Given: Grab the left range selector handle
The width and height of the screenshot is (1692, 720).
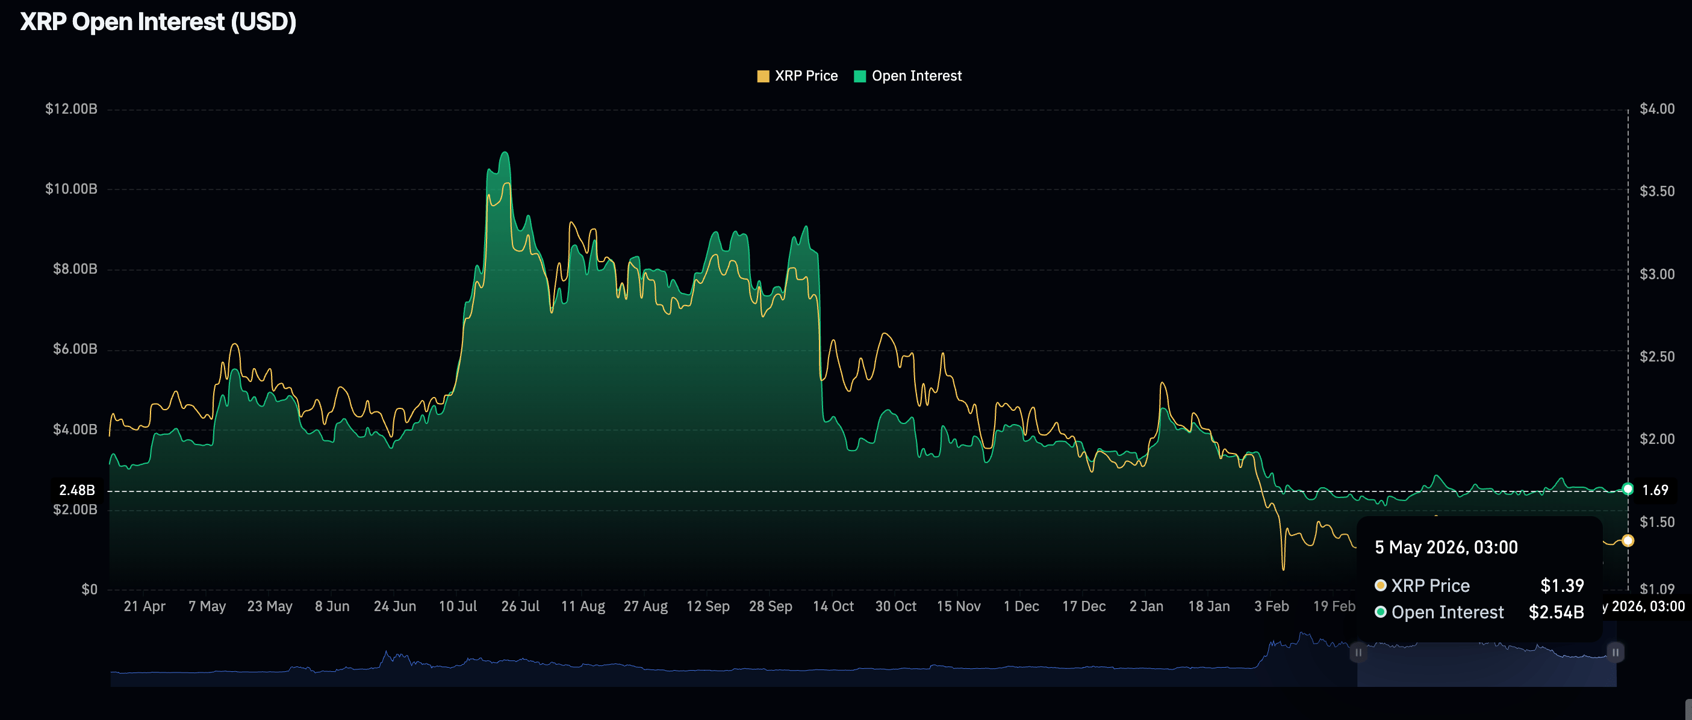Looking at the screenshot, I should [1358, 653].
